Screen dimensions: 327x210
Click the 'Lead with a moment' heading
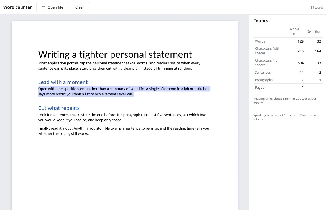(x=63, y=82)
